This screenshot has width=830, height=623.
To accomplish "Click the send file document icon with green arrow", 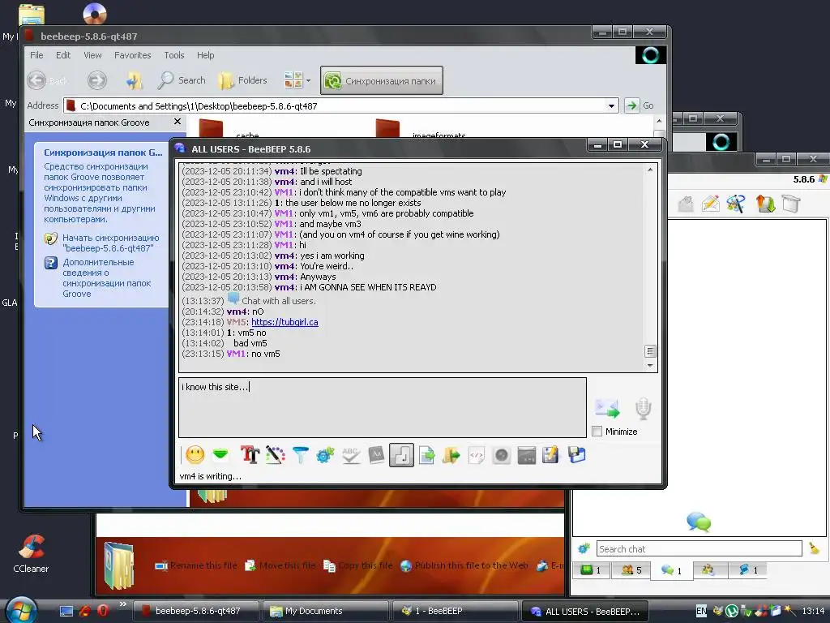I will [x=426, y=455].
